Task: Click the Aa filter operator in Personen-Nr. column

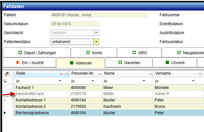Action: (x=73, y=81)
